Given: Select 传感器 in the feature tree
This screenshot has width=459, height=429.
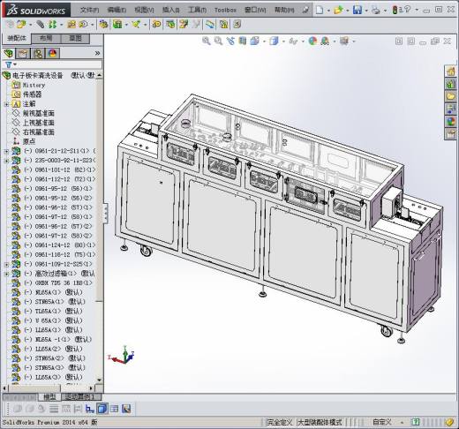Looking at the screenshot, I should pos(32,94).
